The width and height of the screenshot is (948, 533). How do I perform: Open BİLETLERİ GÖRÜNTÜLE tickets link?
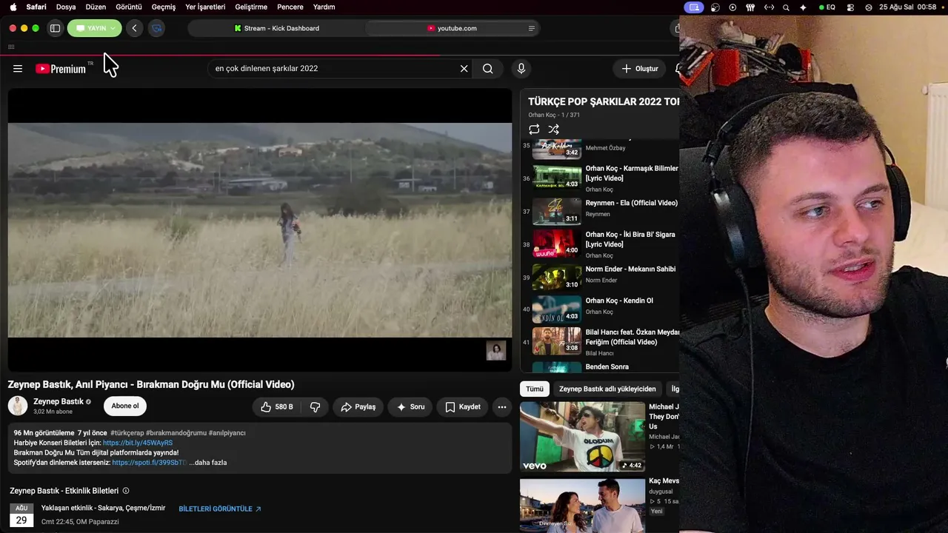click(220, 509)
